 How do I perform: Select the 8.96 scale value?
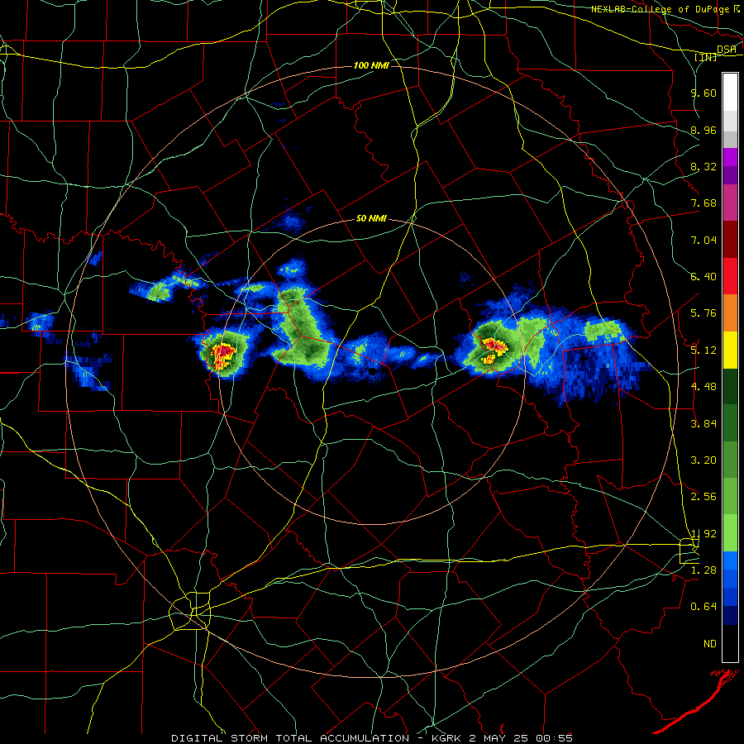click(x=703, y=130)
